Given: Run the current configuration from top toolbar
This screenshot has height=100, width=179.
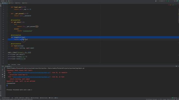Looking at the screenshot, I should 166,1.
